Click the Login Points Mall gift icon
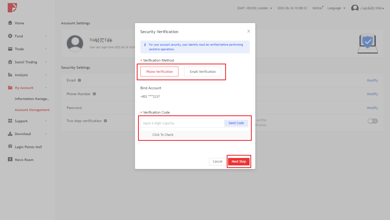This screenshot has width=390, height=220. (x=10, y=146)
